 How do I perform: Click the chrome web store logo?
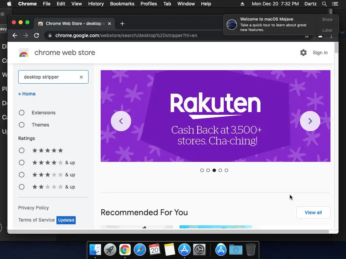coord(24,53)
